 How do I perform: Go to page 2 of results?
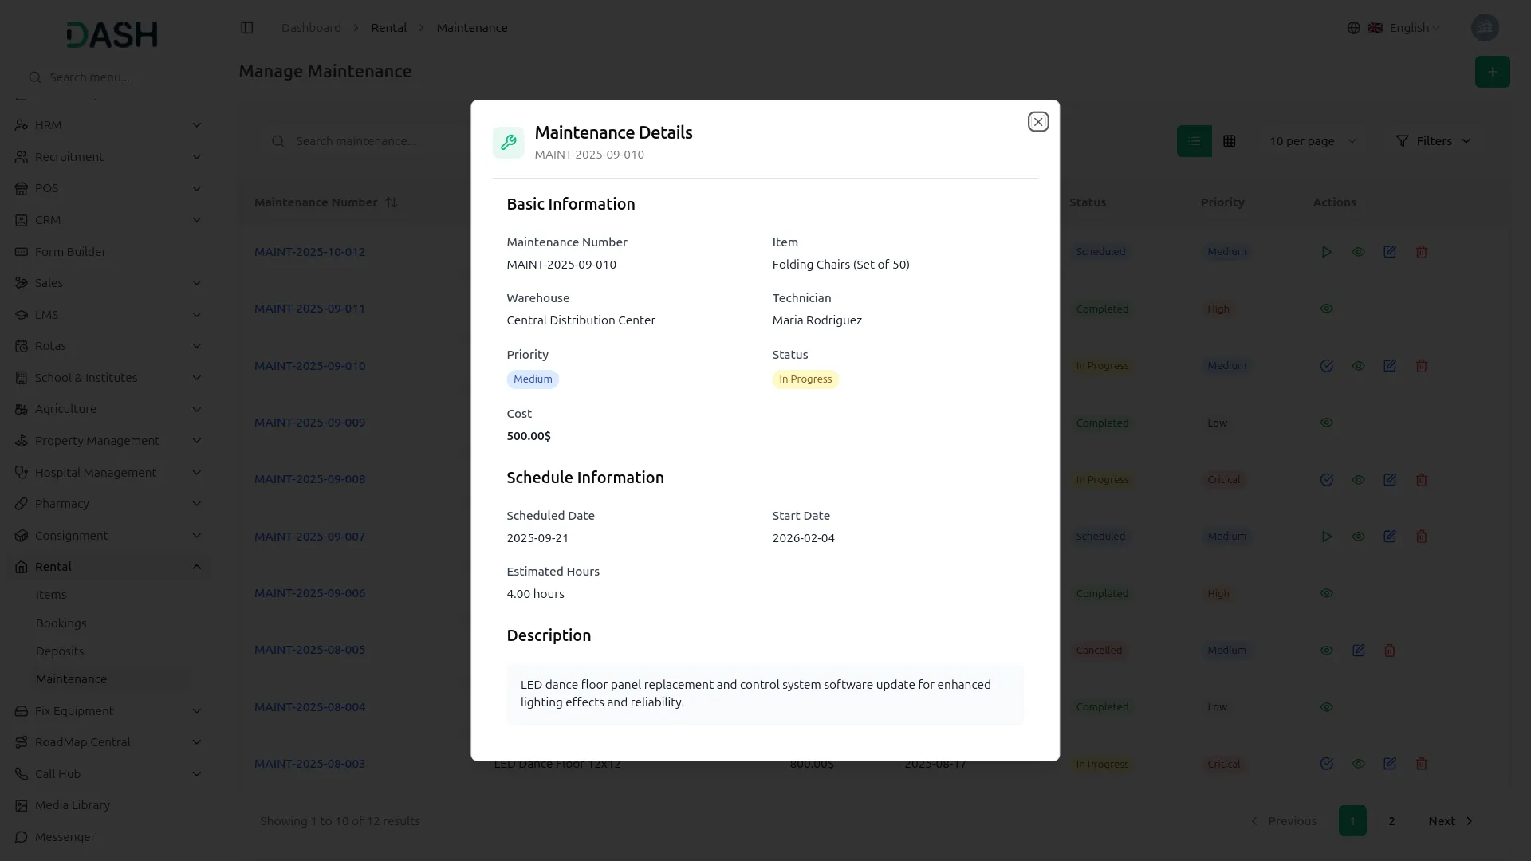click(x=1391, y=821)
